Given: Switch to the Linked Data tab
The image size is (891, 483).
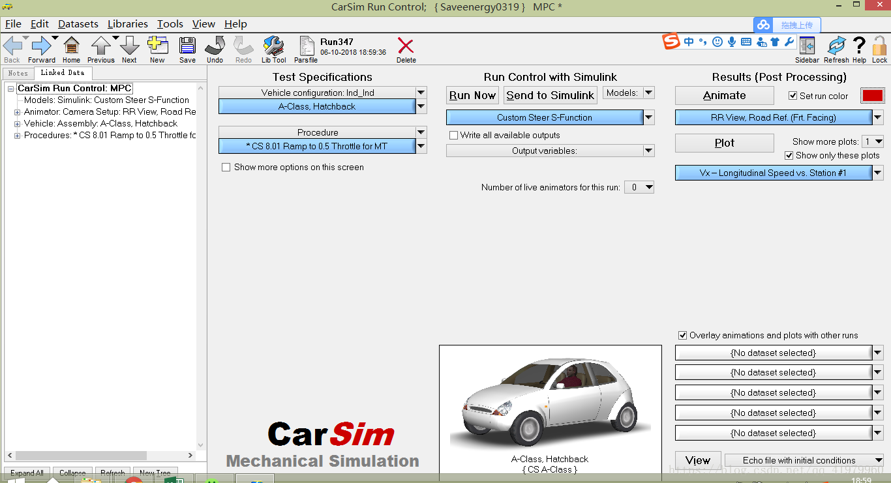Looking at the screenshot, I should coord(63,72).
